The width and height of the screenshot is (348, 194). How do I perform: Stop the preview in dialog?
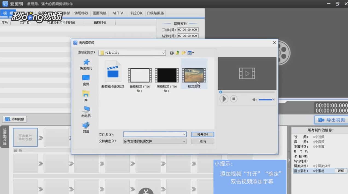(234, 99)
